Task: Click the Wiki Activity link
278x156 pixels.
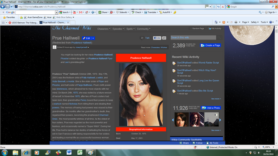Action: (215, 29)
